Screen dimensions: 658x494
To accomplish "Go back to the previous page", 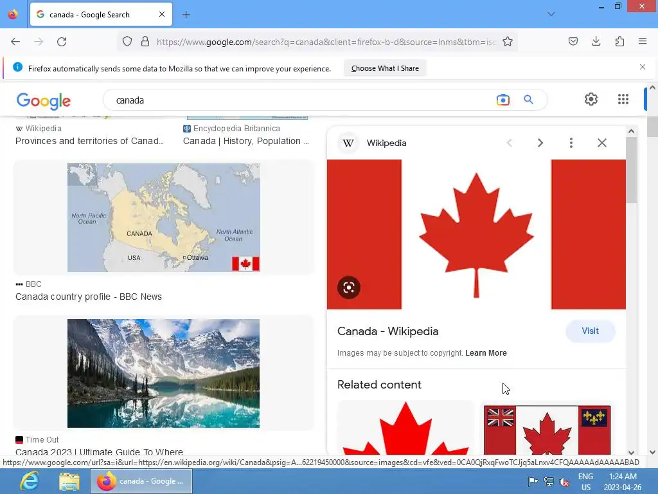I will tap(15, 42).
